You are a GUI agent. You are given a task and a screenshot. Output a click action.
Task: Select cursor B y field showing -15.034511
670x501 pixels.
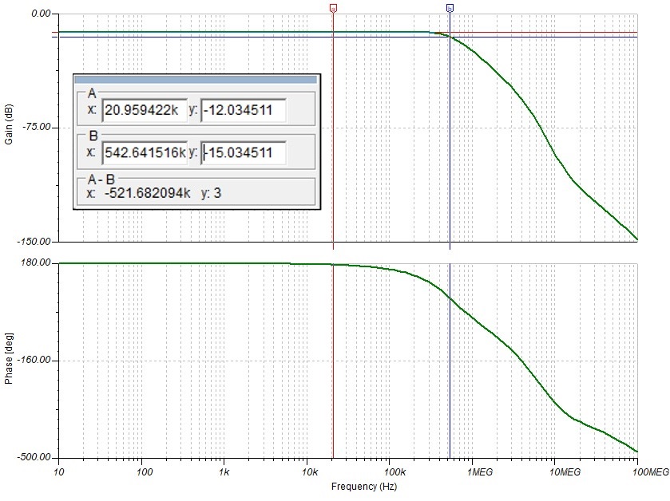[243, 152]
